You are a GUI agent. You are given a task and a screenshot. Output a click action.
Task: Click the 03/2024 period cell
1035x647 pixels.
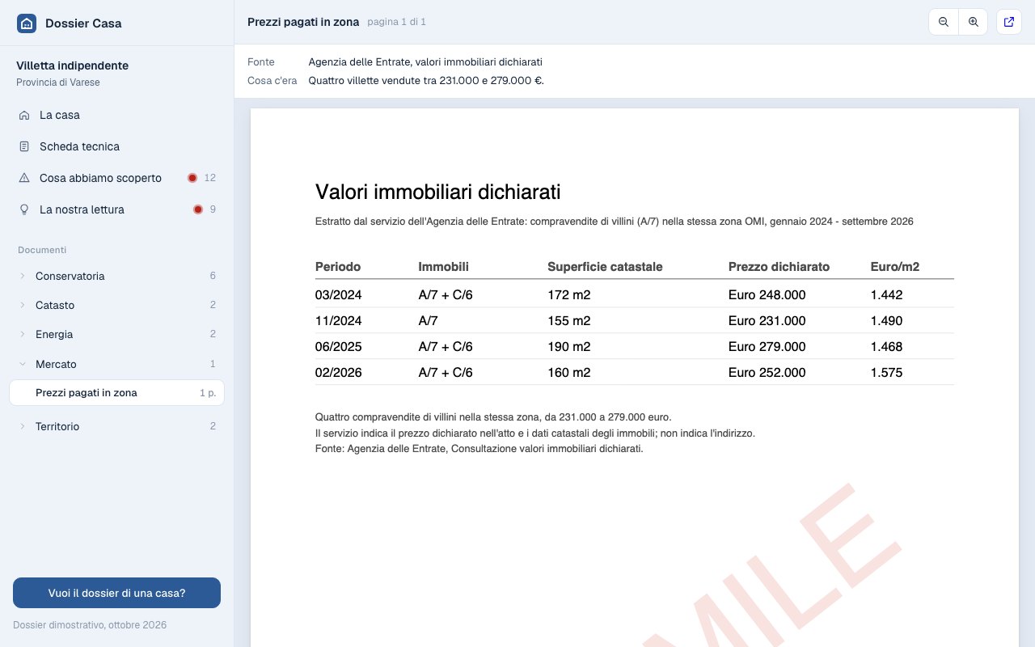tap(339, 295)
